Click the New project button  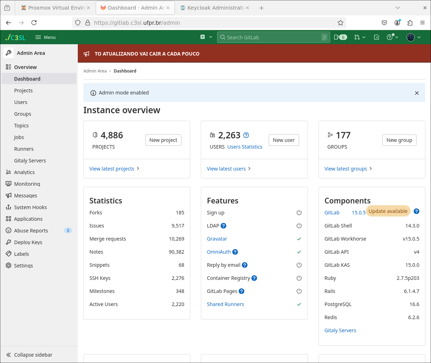[x=163, y=140]
